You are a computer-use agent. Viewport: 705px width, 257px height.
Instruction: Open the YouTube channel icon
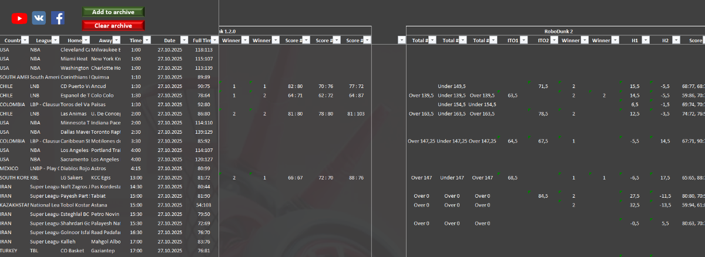(x=19, y=18)
